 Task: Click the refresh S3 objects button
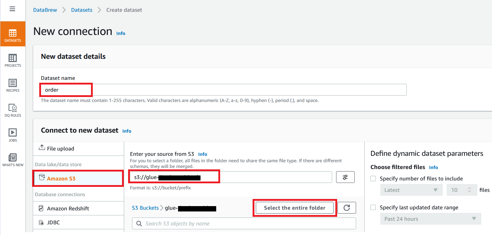pyautogui.click(x=346, y=208)
